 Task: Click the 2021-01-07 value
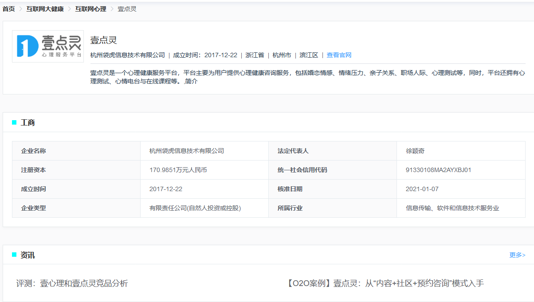(x=422, y=189)
